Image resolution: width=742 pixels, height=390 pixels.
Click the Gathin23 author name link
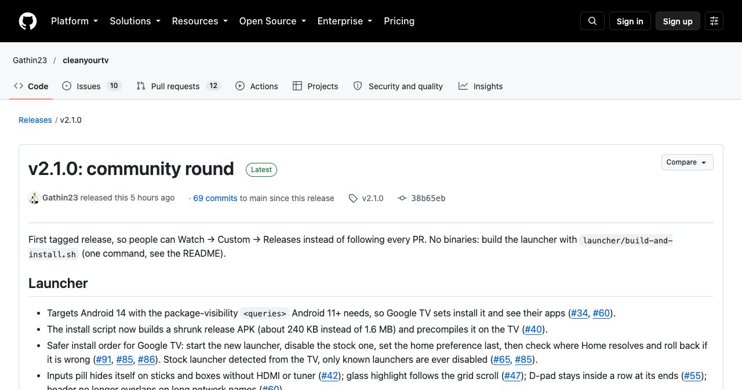click(60, 198)
